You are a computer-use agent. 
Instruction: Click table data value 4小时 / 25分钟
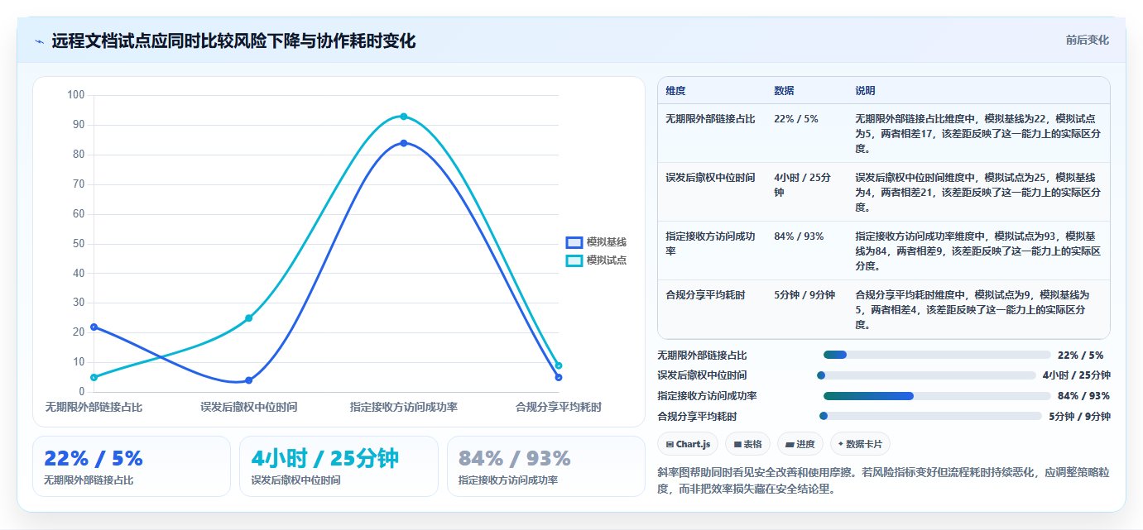coord(803,185)
